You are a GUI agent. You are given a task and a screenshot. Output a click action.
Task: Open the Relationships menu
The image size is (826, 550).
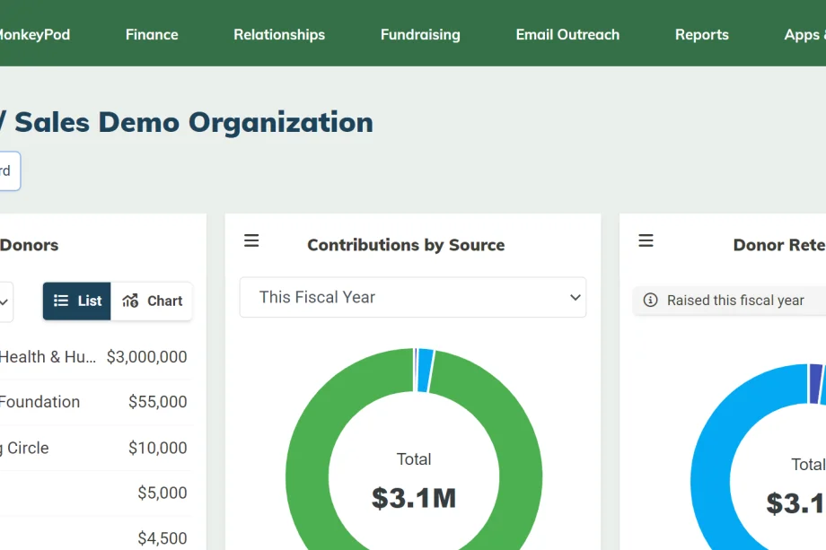279,35
